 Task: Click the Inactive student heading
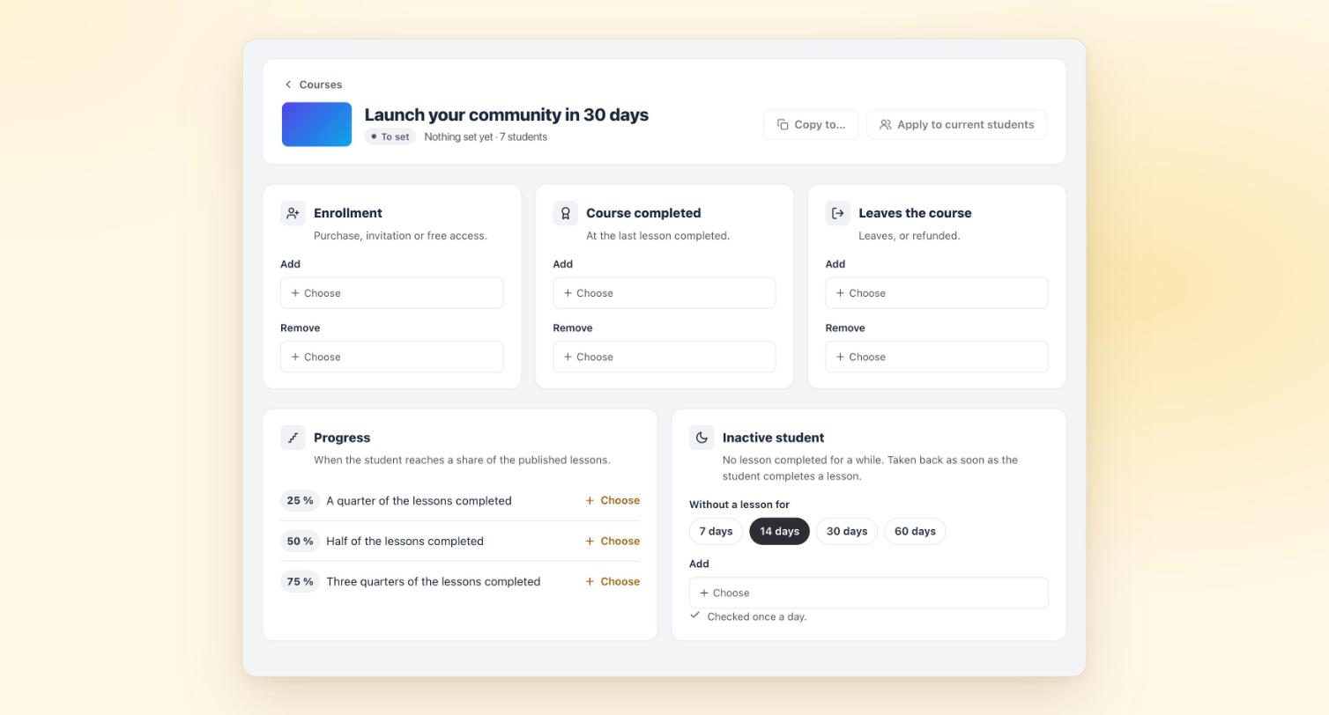[x=773, y=438]
